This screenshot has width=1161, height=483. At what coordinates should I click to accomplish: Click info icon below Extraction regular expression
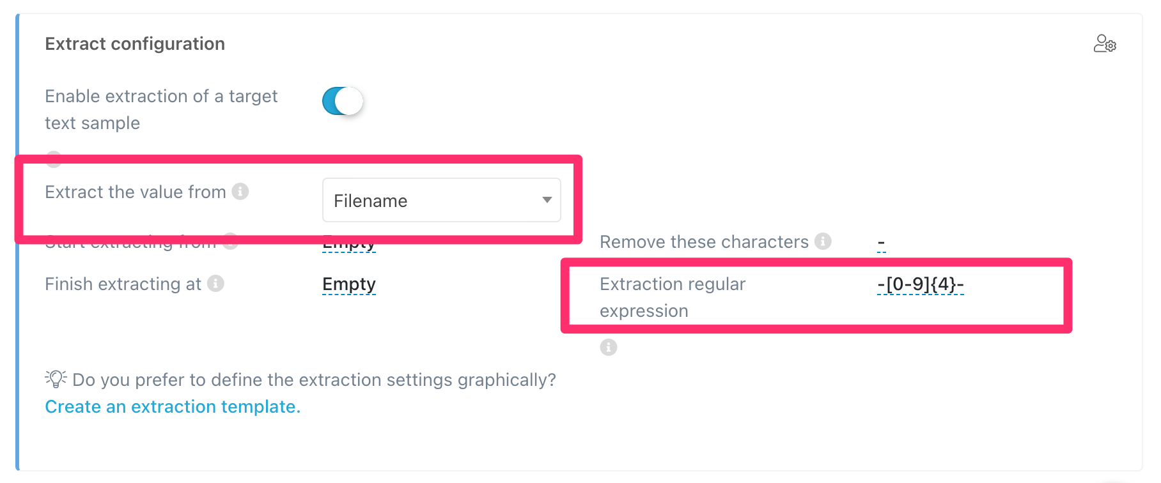[608, 347]
